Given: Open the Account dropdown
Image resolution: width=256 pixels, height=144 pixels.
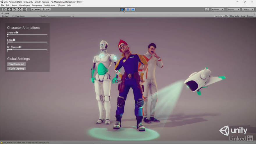Looking at the screenshot, I should click(218, 10).
